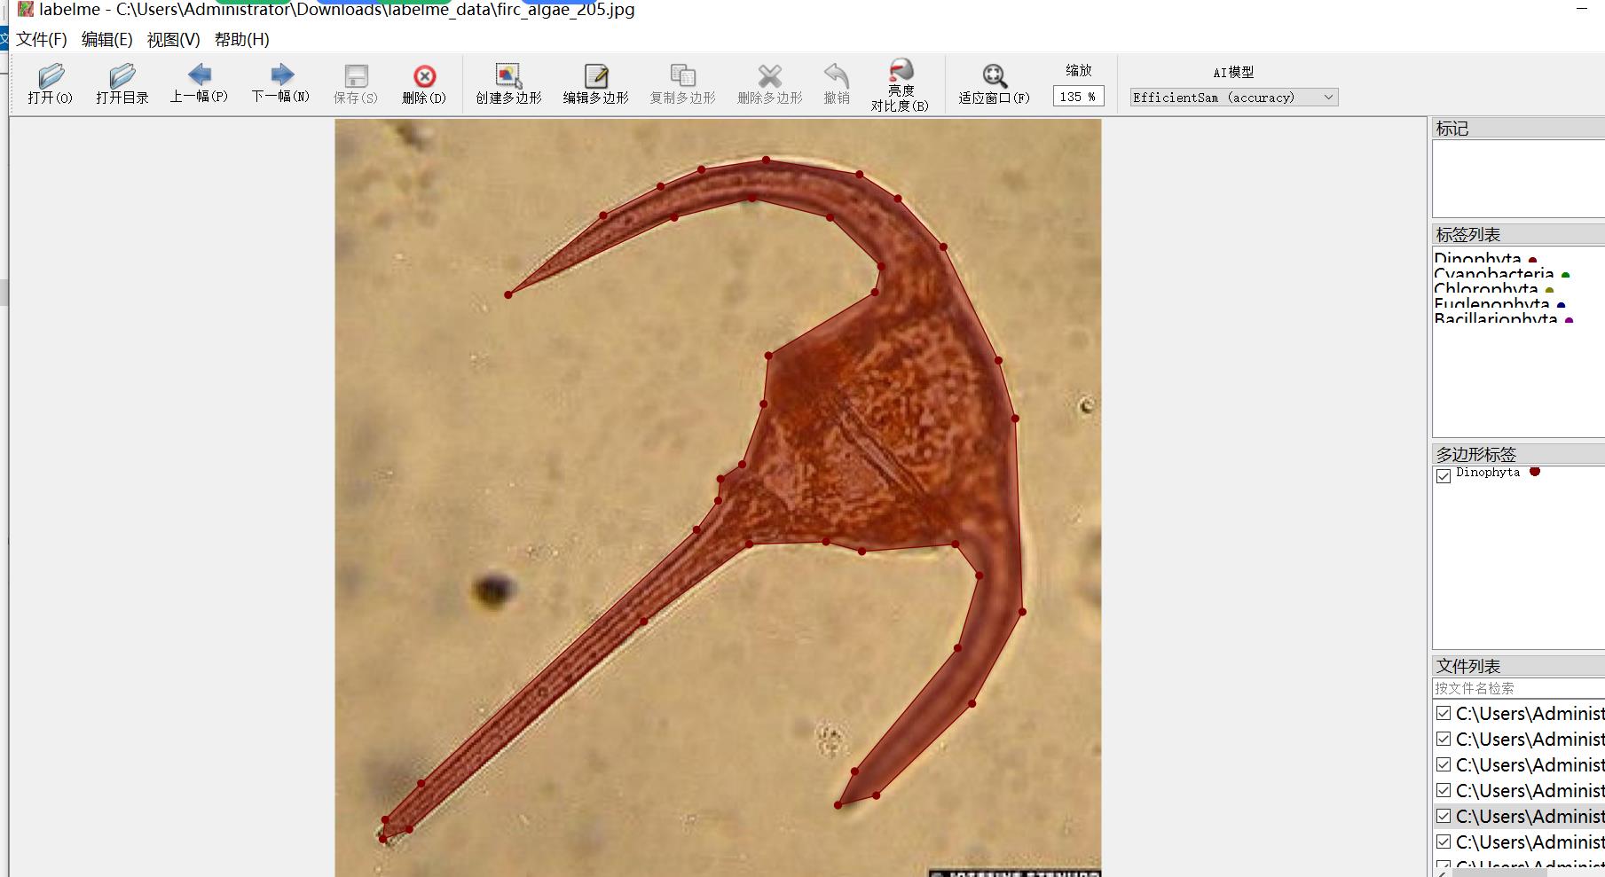Open the Edit (编辑) menu

[x=106, y=40]
